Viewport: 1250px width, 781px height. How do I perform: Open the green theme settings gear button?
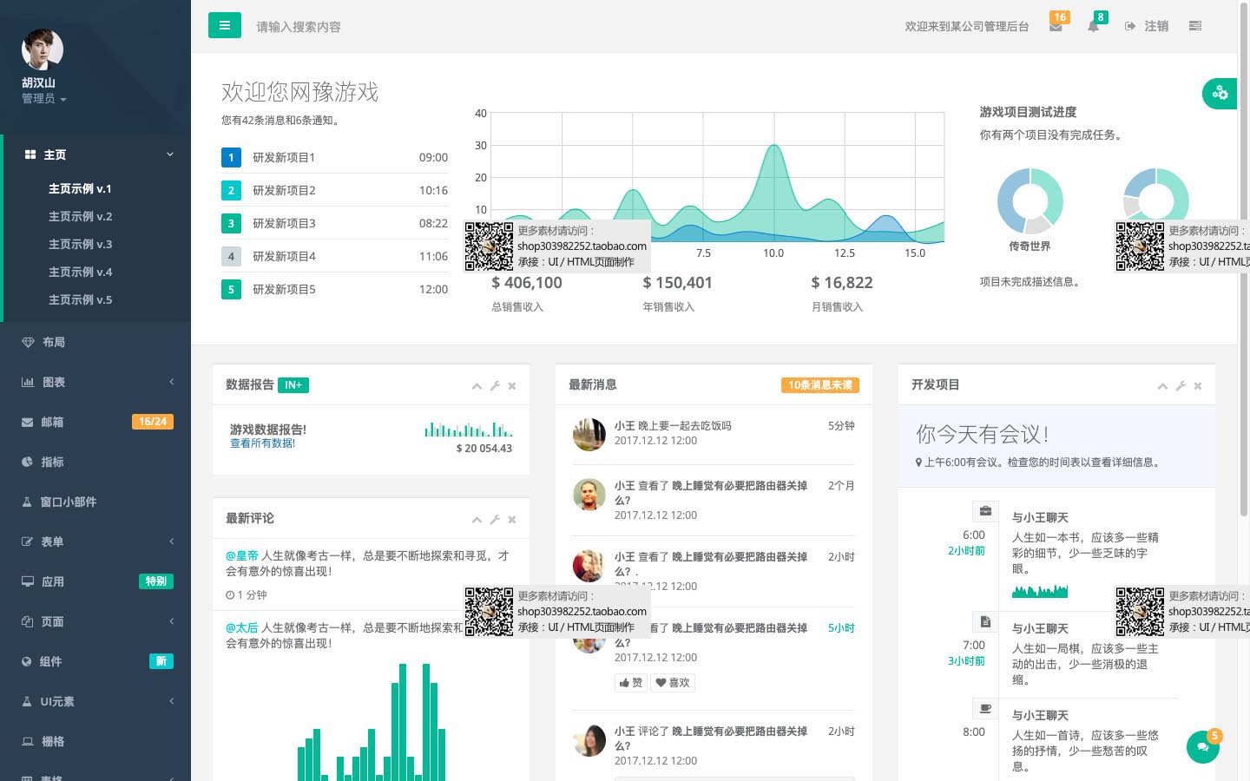pos(1220,93)
